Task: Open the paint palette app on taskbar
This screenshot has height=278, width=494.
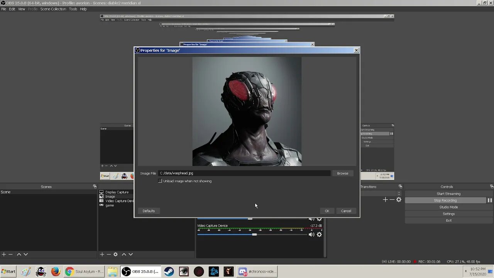Action: coord(26,271)
